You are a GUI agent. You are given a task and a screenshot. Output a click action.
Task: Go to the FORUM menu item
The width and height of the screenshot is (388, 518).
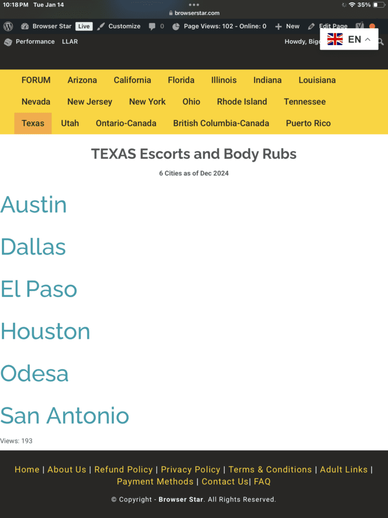36,80
